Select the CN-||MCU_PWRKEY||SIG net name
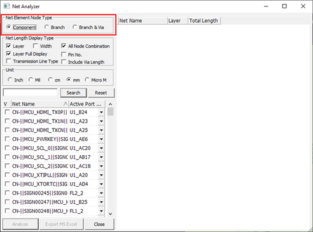The height and width of the screenshot is (232, 313). click(x=40, y=139)
